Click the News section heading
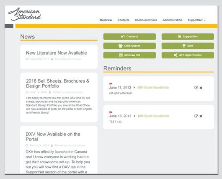 point(28,36)
